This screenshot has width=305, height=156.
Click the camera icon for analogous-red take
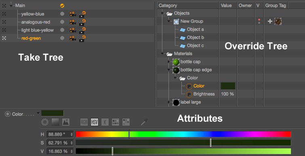[73, 22]
